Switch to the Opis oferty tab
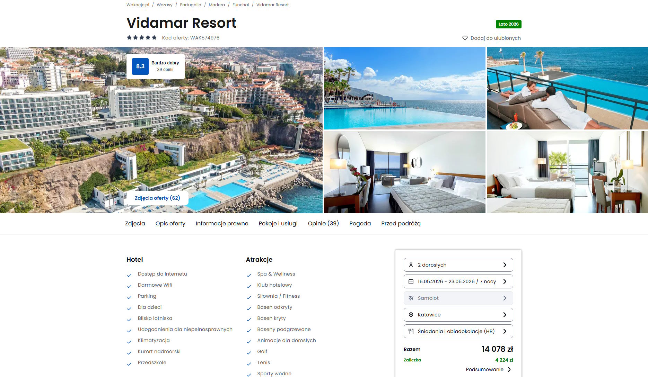 pyautogui.click(x=170, y=224)
